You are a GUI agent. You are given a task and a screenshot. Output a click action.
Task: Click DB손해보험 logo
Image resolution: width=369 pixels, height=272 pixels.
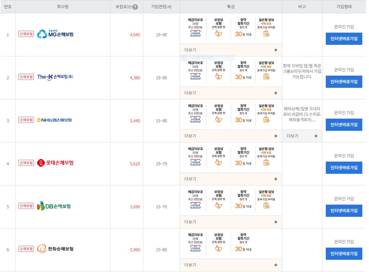point(54,206)
